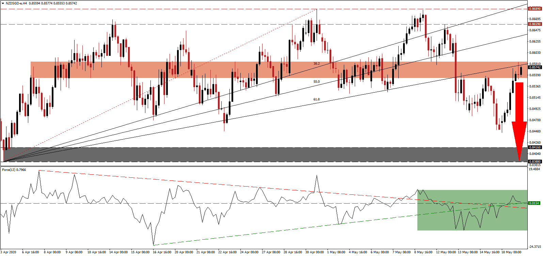Click the 61.8 Fibonacci fan label
The image size is (543, 256).
317,99
